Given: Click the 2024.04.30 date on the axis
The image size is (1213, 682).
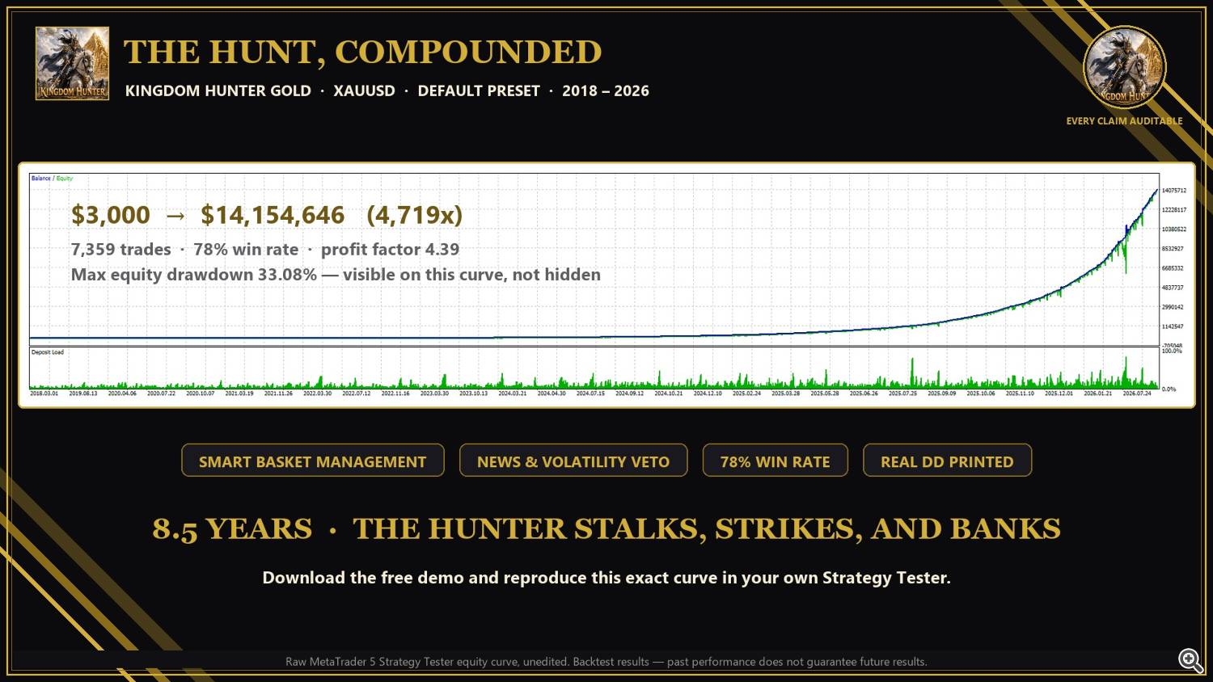Looking at the screenshot, I should (x=552, y=394).
